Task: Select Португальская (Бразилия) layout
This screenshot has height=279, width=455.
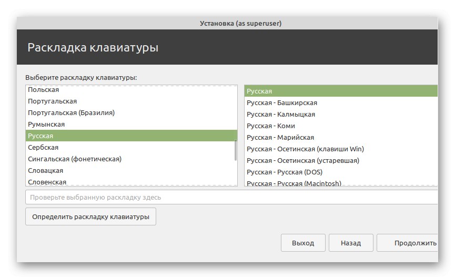Action: pyautogui.click(x=71, y=112)
